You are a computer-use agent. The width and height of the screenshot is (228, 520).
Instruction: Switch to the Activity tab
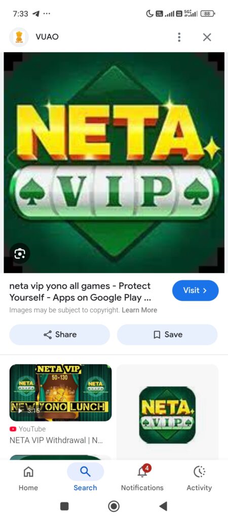199,478
